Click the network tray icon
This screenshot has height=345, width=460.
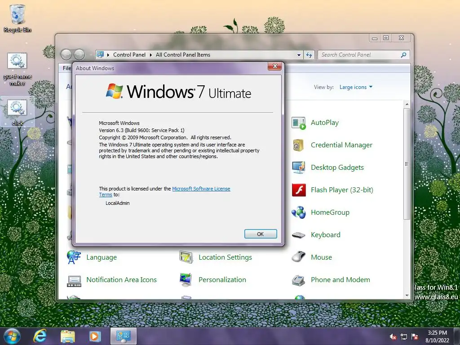pos(404,337)
